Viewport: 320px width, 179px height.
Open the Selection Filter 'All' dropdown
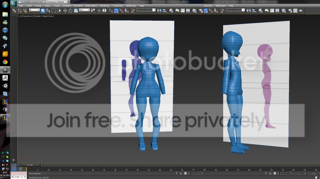coord(34,10)
